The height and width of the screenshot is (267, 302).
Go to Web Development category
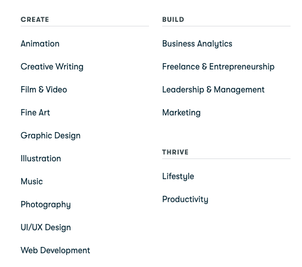pyautogui.click(x=55, y=250)
